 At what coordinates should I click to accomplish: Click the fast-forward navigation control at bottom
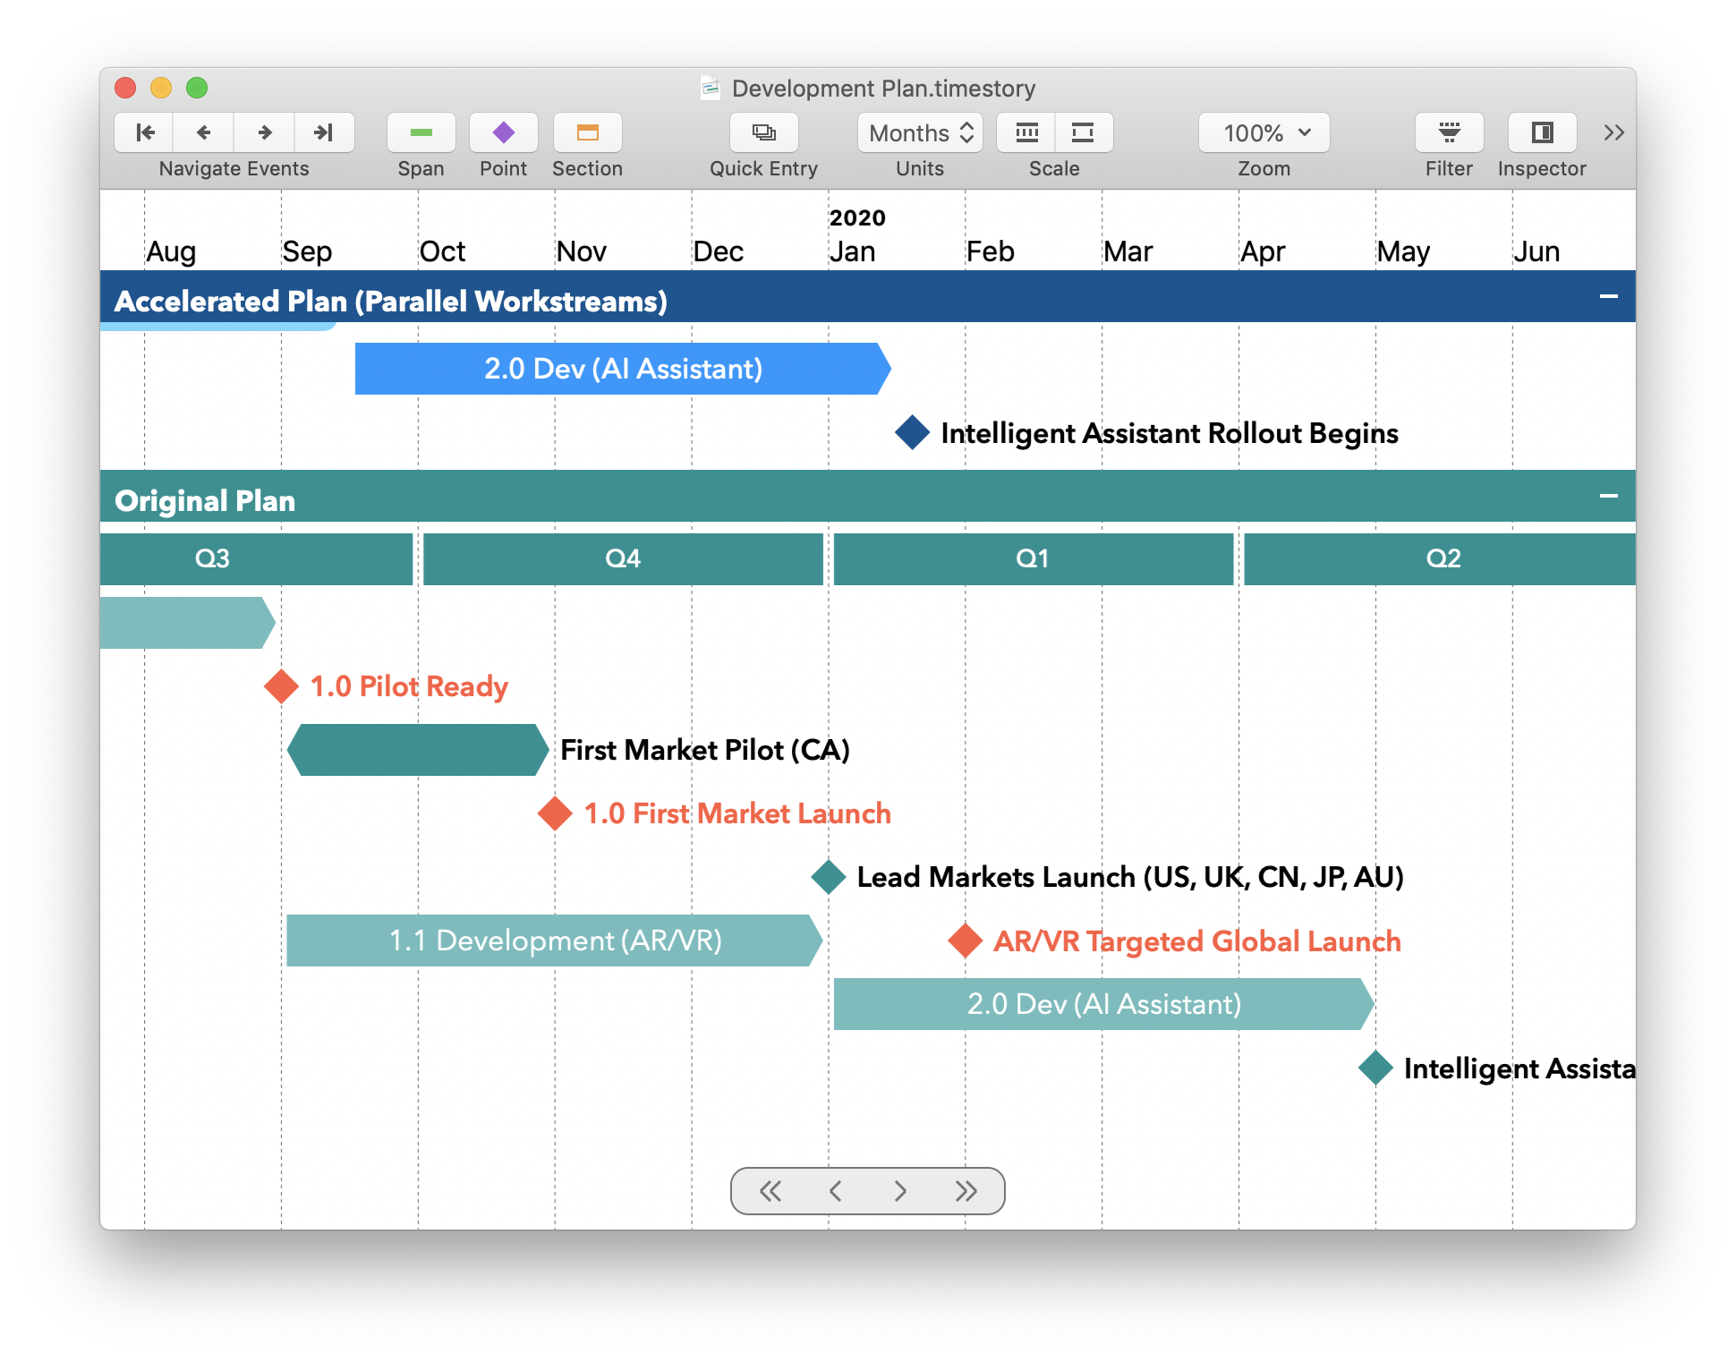[966, 1191]
